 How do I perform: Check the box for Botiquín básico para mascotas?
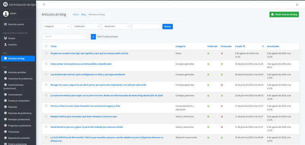[x=46, y=116]
